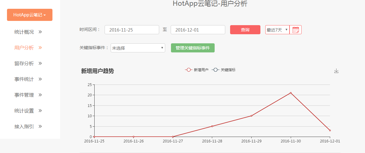365x153 pixels.
Task: Click the green 管理关键指标事件 button
Action: (x=193, y=48)
